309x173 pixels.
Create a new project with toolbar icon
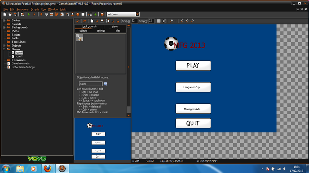click(4, 14)
